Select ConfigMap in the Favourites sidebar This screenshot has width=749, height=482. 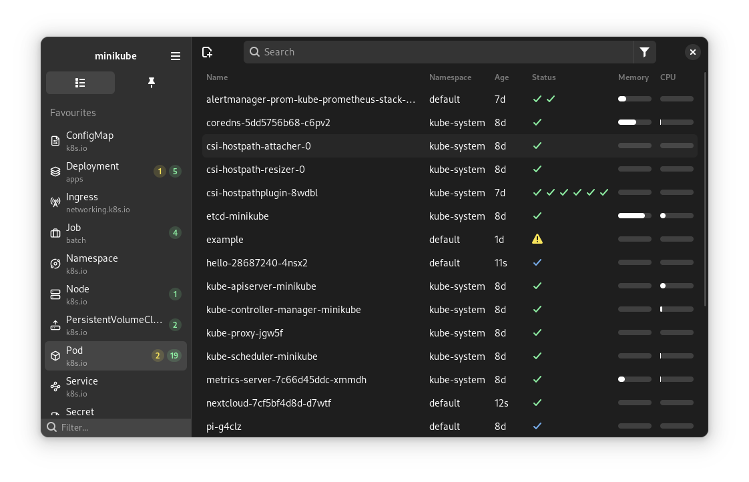coord(115,141)
